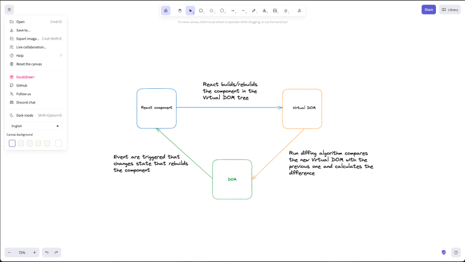Toggle Dark mode in the menu
The width and height of the screenshot is (465, 262).
pyautogui.click(x=24, y=115)
